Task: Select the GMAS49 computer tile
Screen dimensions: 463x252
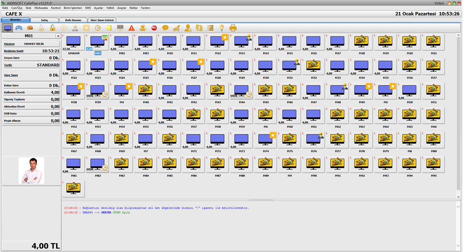Action: click(x=73, y=42)
